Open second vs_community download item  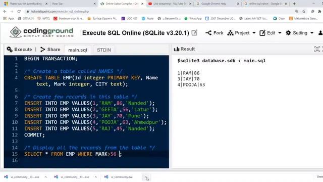click(x=72, y=177)
